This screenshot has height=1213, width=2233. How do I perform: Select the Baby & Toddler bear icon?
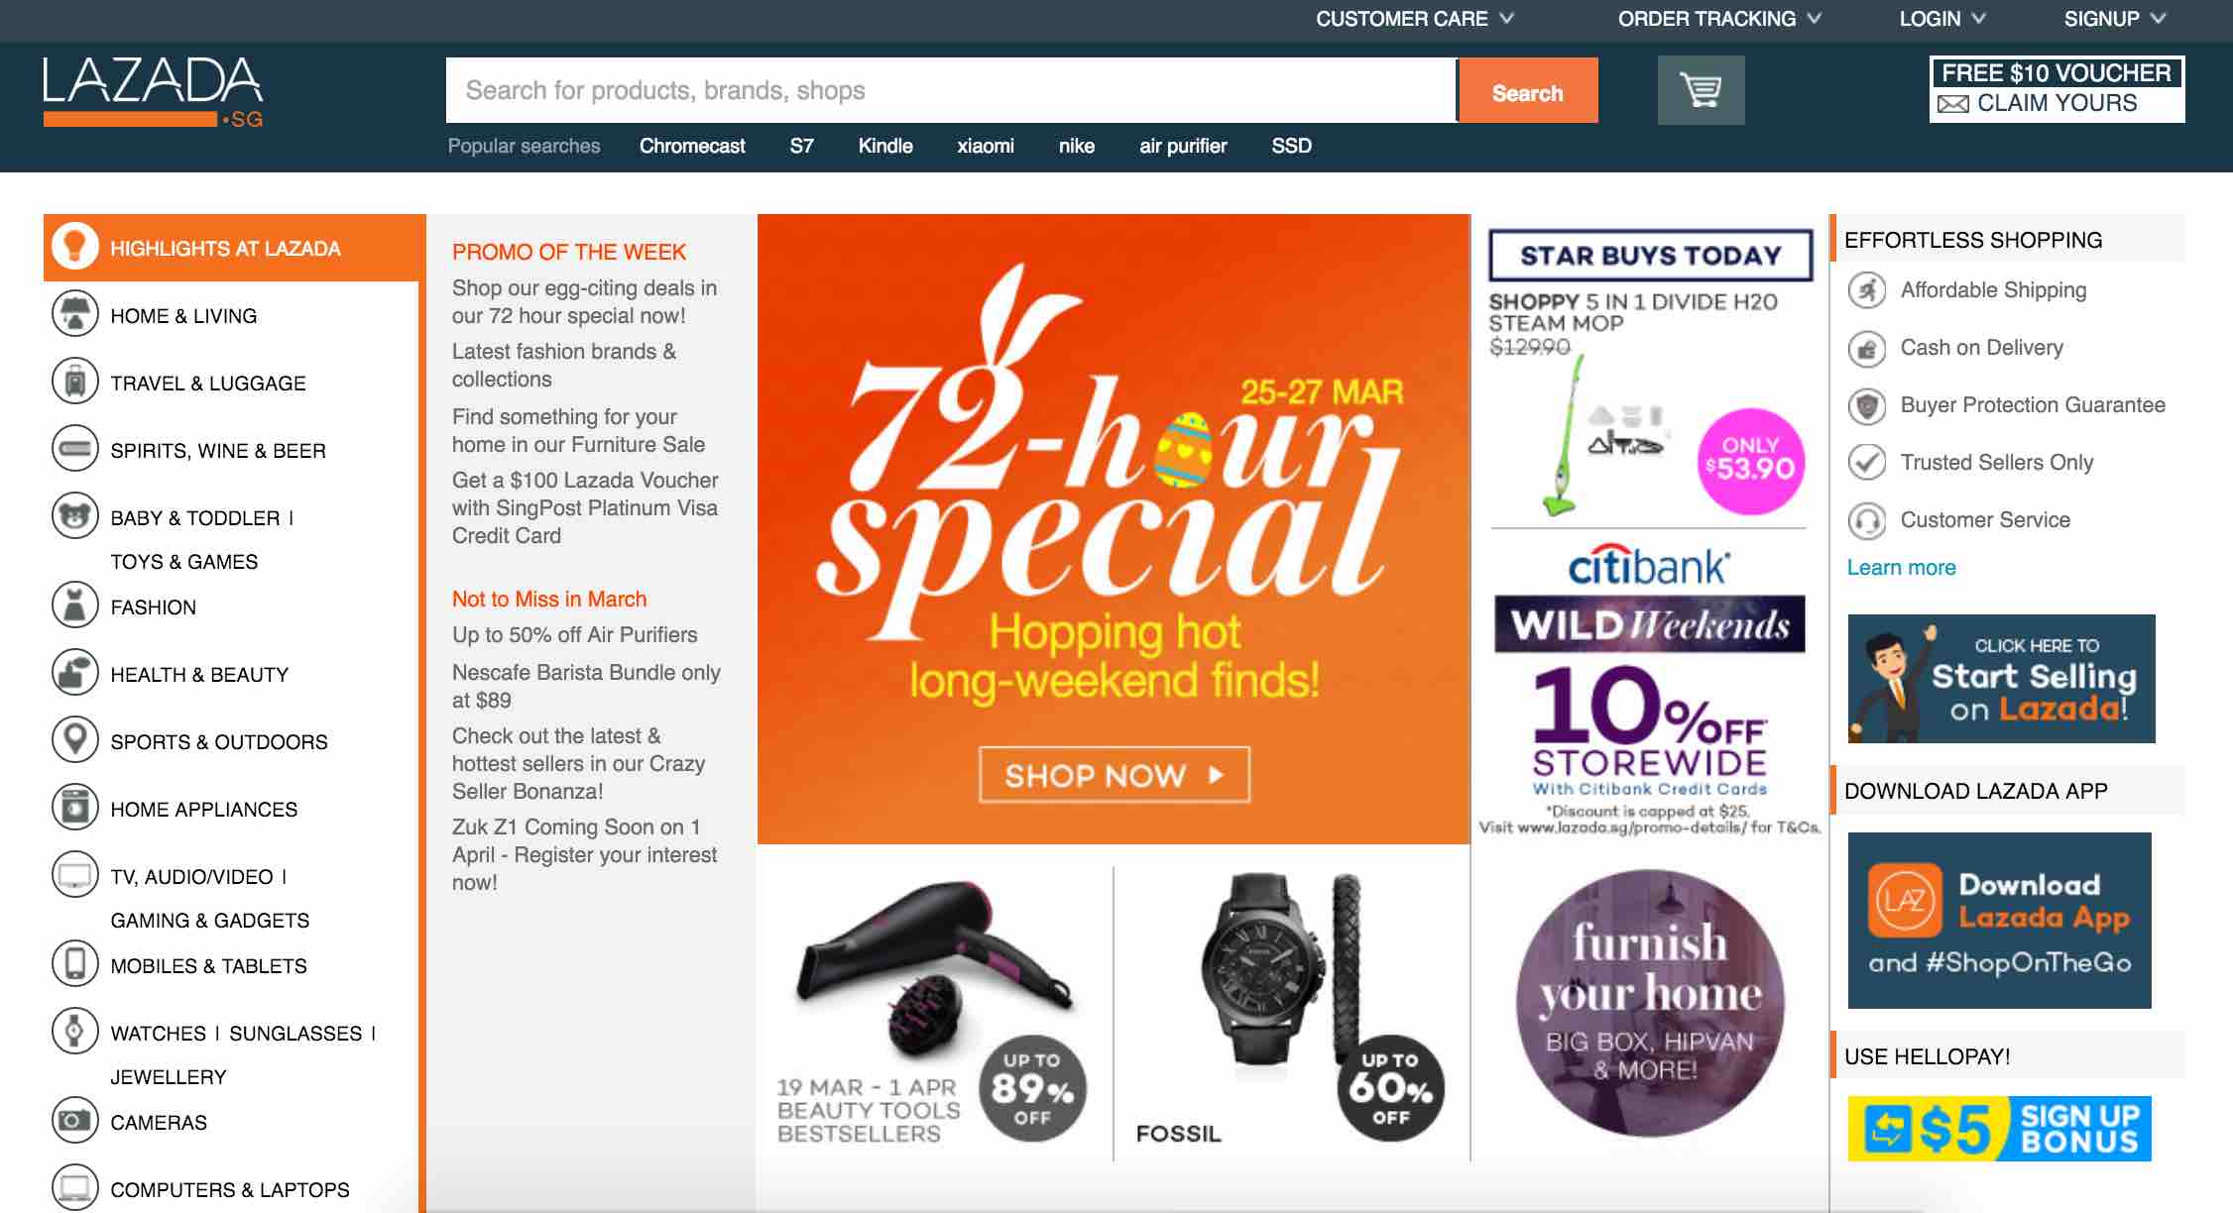pos(75,516)
